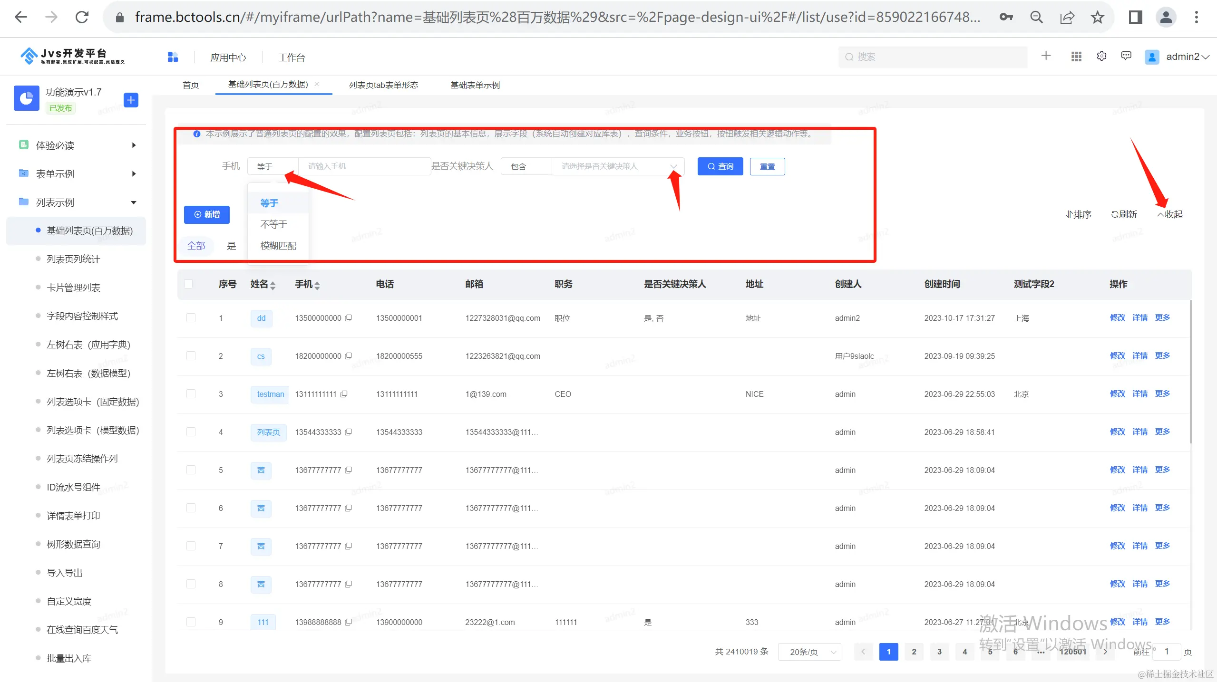
Task: Sort by 姓名 column arrows
Action: tap(273, 285)
